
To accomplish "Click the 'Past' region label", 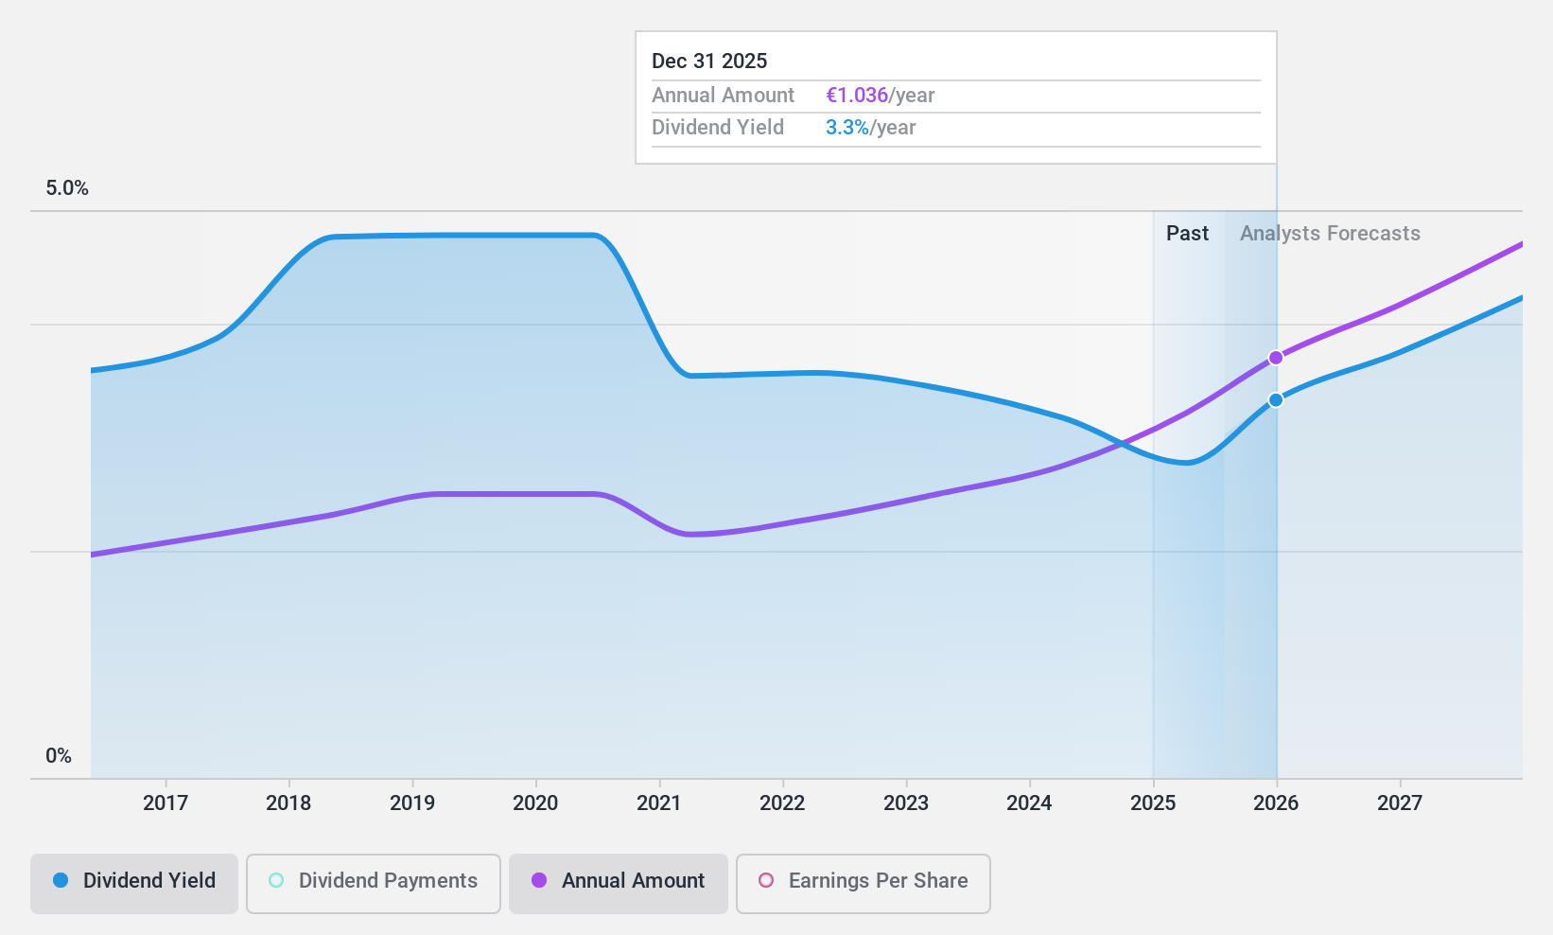I will click(1187, 234).
